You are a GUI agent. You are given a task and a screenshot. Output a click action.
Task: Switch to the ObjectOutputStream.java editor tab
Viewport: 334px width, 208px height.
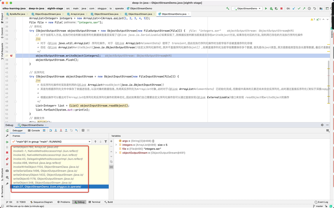tap(48, 14)
